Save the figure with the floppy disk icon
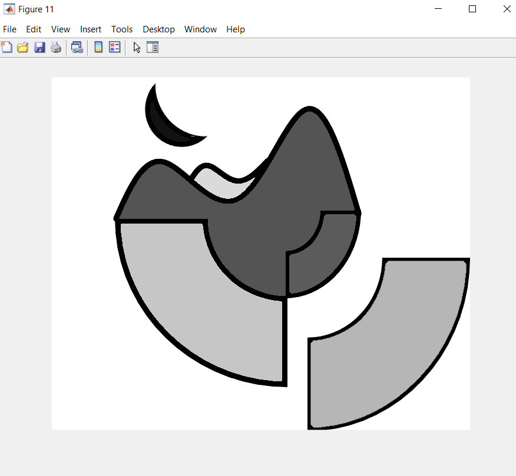This screenshot has width=516, height=476. [x=39, y=47]
